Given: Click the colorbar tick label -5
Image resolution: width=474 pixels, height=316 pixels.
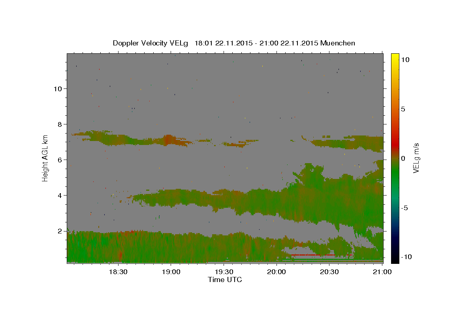Looking at the screenshot, I should 405,207.
